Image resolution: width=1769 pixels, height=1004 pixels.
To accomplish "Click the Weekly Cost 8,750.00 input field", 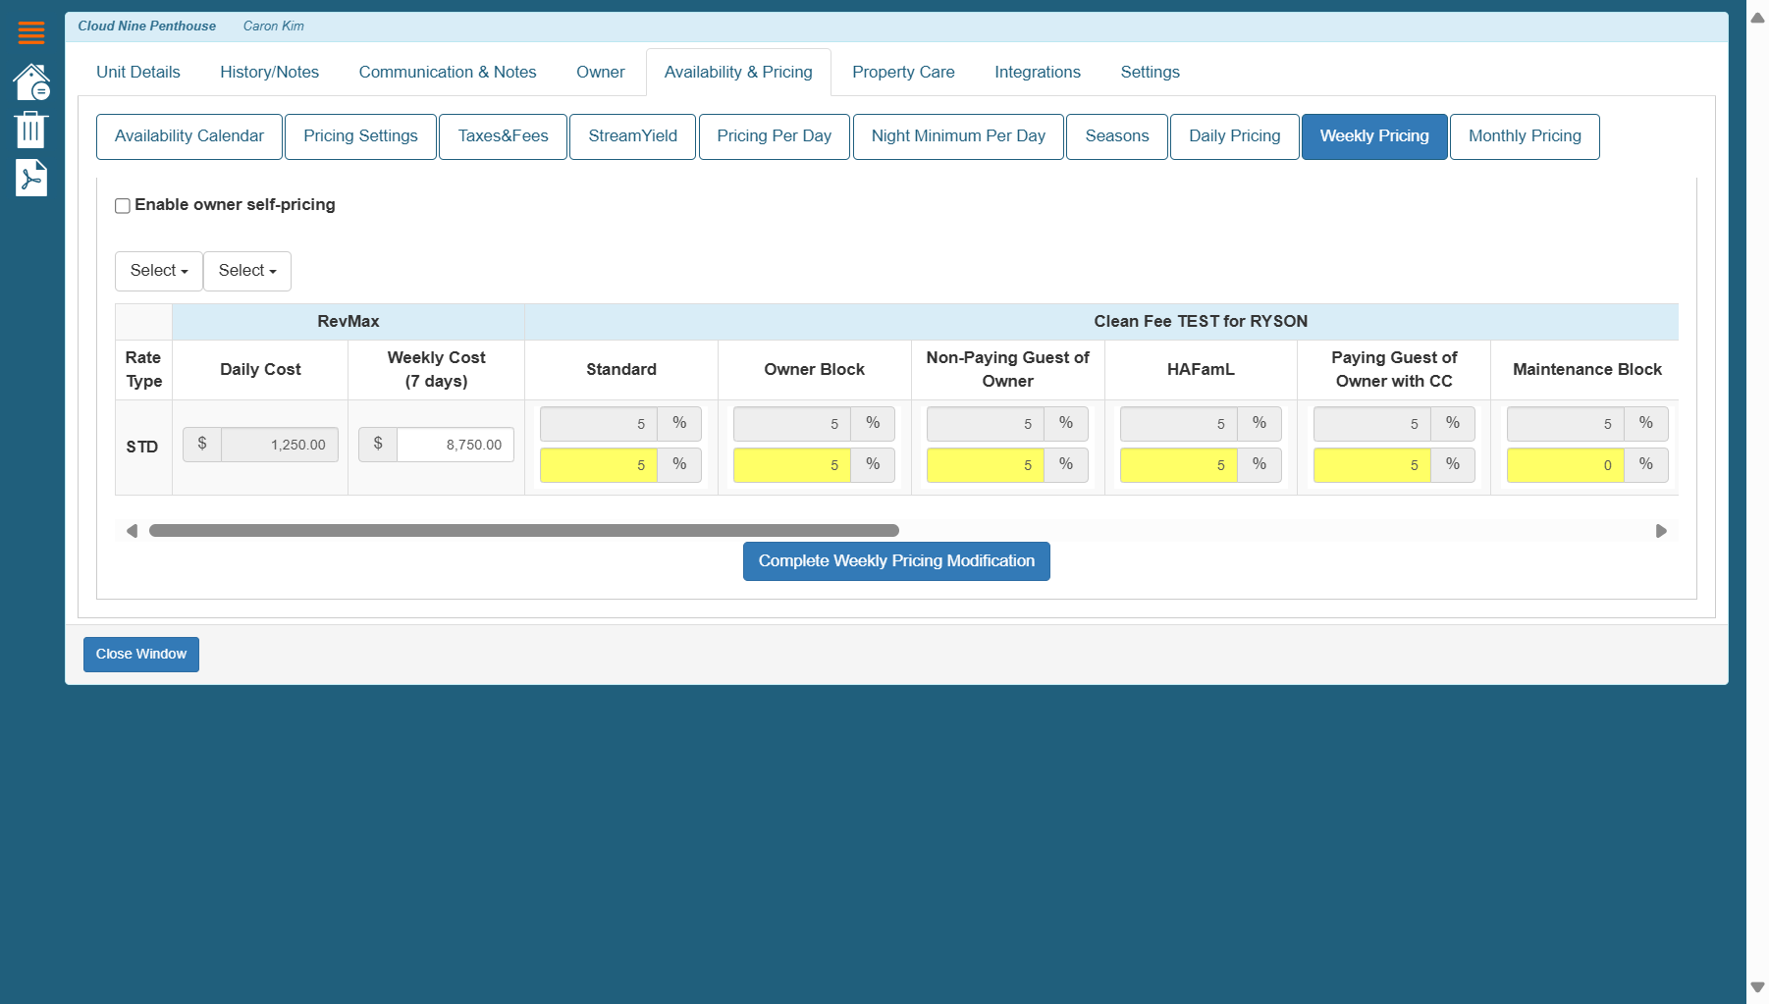I will (456, 445).
